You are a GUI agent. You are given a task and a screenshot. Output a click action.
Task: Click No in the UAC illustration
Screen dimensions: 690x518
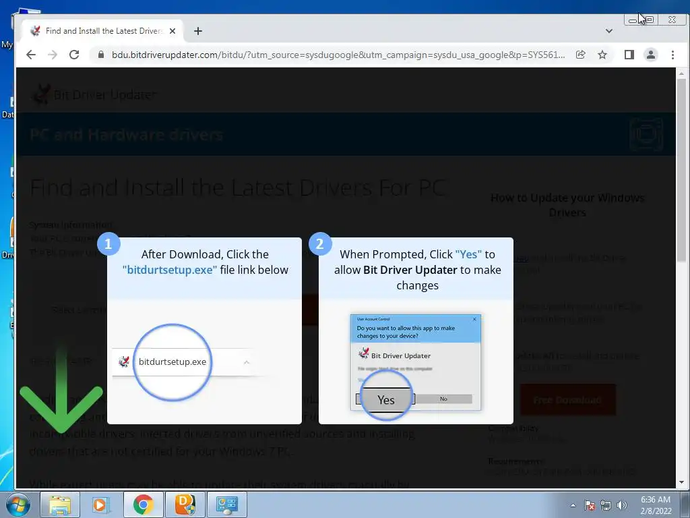443,399
